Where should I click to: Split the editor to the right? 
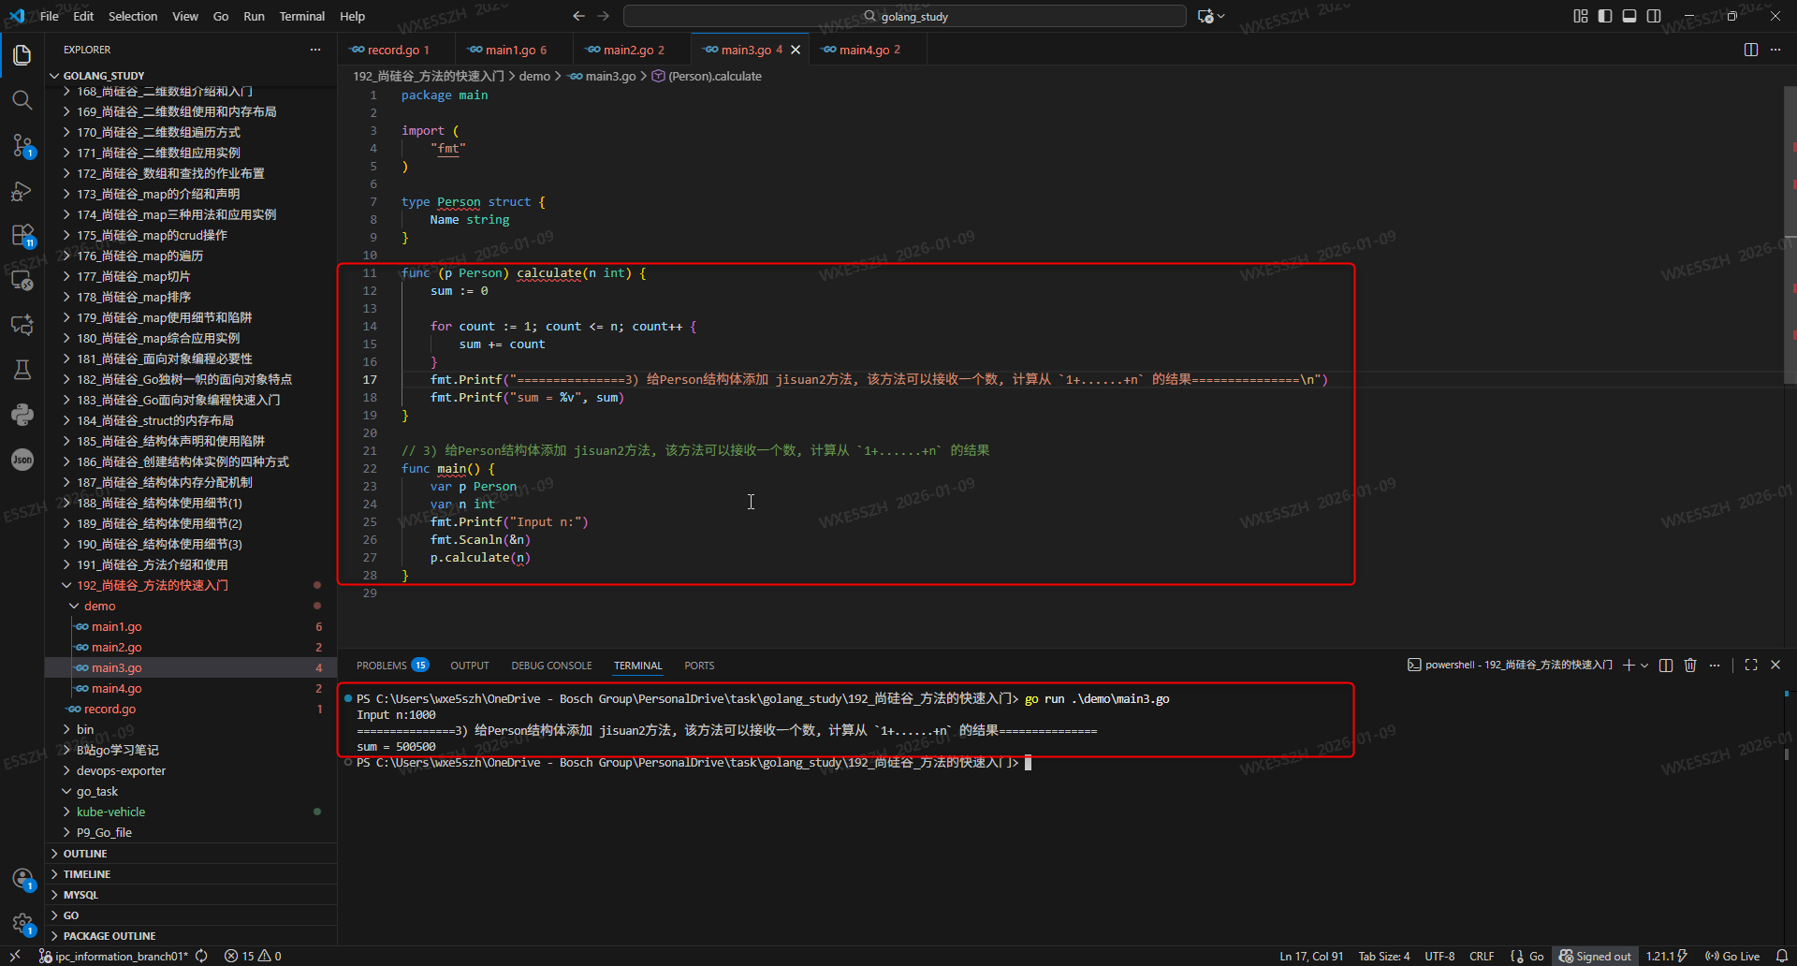tap(1751, 50)
